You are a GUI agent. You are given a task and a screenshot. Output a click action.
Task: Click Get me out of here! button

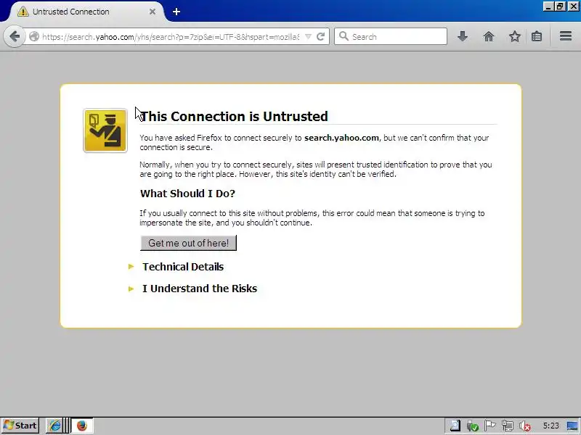click(x=188, y=243)
